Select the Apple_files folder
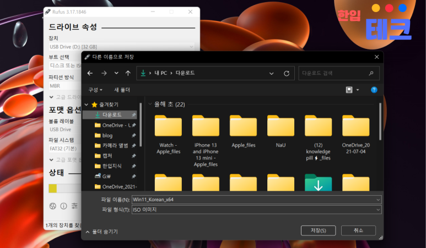The height and width of the screenshot is (248, 426). [243, 131]
